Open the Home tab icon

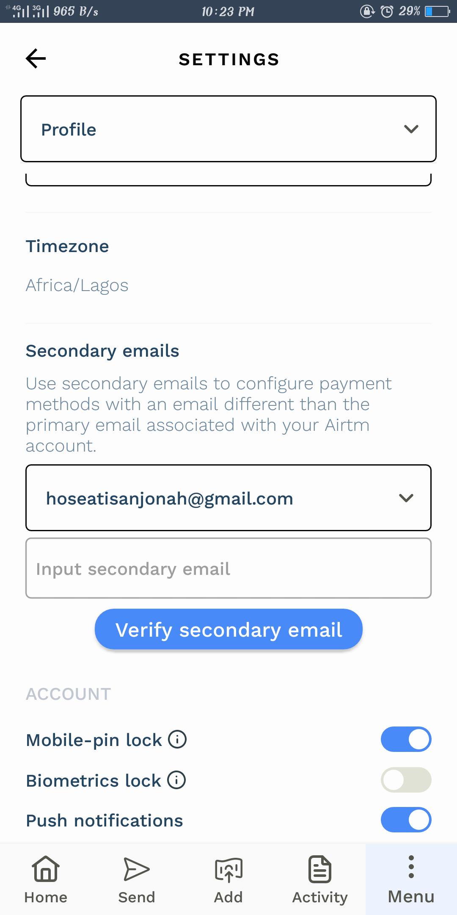46,869
